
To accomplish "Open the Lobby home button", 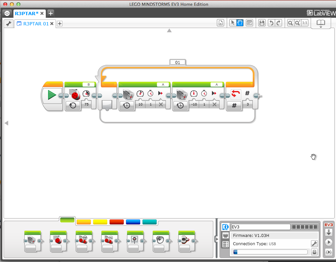I will pyautogui.click(x=7, y=13).
